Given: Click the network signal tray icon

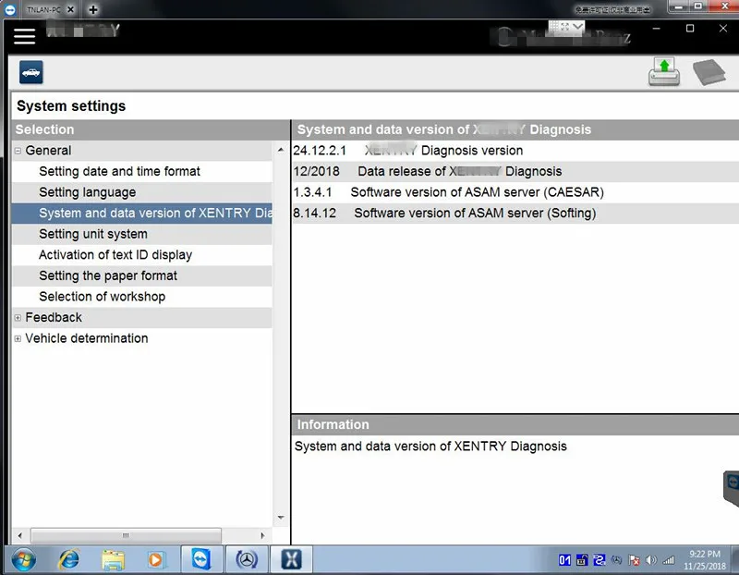Looking at the screenshot, I should 669,560.
